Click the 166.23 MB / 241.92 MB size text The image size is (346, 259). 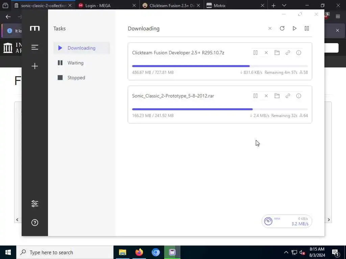[x=153, y=116]
